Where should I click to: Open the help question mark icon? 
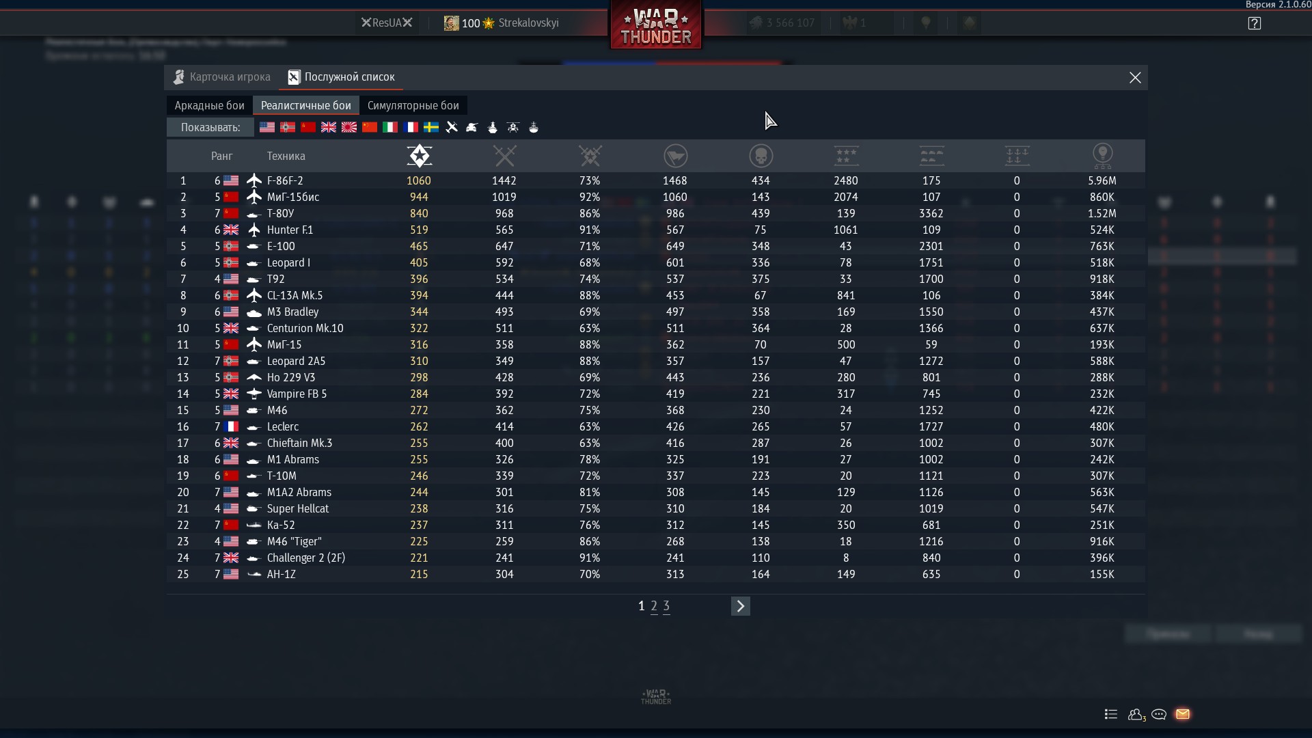click(1254, 23)
